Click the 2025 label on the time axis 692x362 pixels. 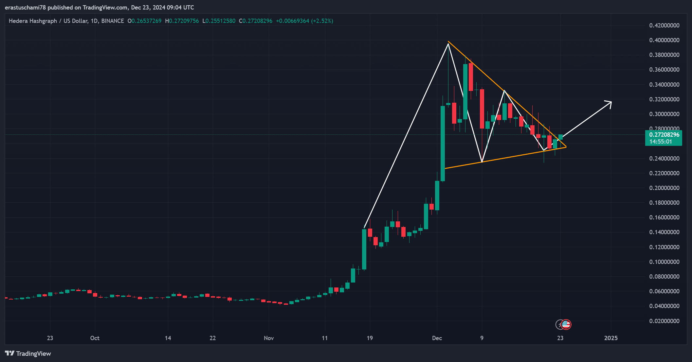[x=611, y=338]
